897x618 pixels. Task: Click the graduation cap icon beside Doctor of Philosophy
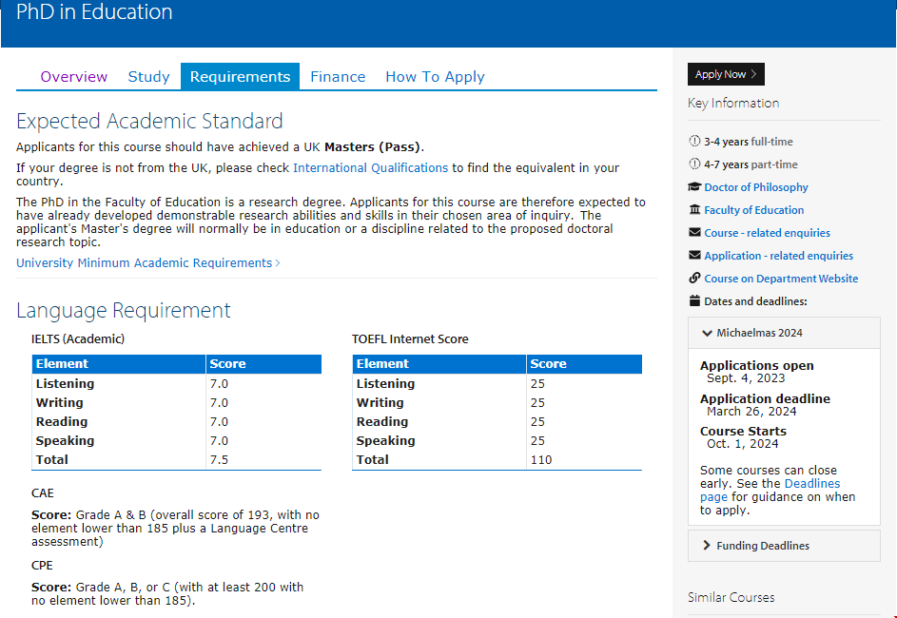tap(694, 187)
